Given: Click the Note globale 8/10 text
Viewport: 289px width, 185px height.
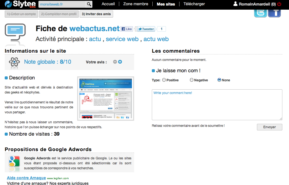Looking at the screenshot, I should pyautogui.click(x=48, y=62).
